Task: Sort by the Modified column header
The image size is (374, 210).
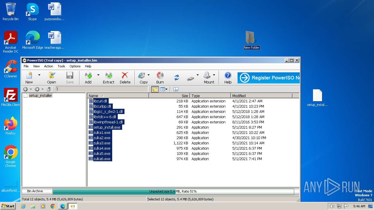Action: point(262,96)
